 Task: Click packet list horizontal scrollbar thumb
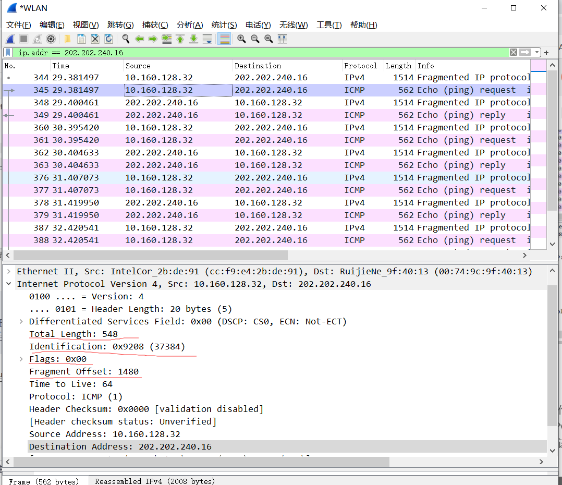click(151, 255)
